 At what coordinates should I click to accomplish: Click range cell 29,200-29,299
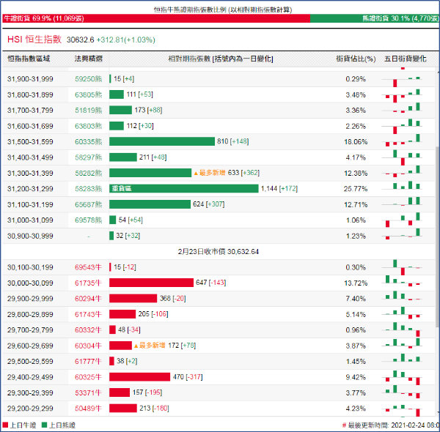click(30, 409)
